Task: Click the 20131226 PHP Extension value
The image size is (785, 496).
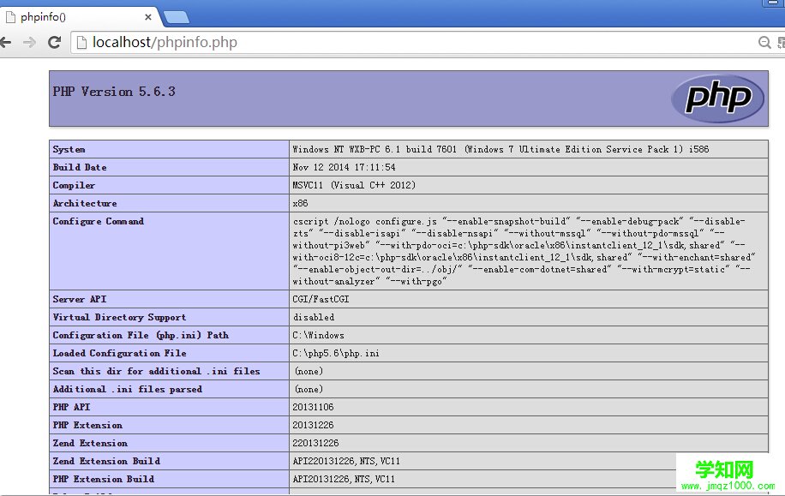Action: click(314, 426)
